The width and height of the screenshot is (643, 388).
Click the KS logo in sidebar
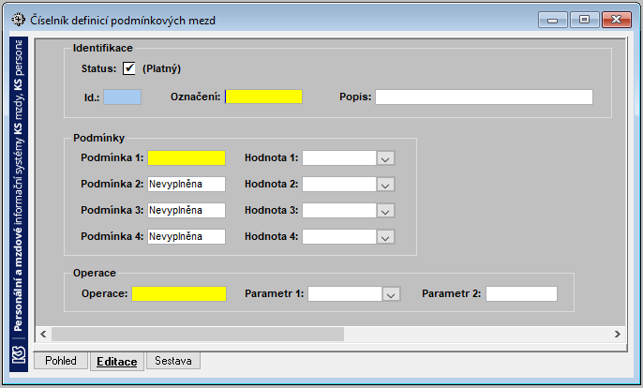tap(19, 355)
